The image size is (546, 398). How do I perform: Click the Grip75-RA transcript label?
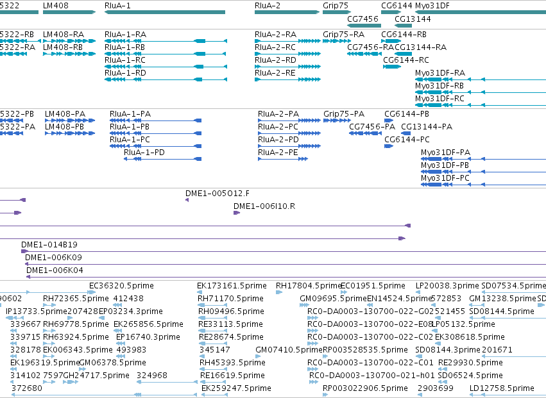[343, 35]
